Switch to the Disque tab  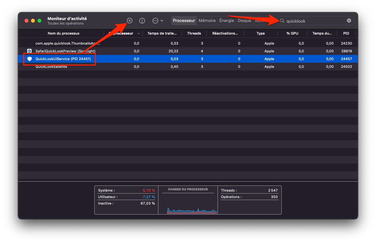[244, 21]
